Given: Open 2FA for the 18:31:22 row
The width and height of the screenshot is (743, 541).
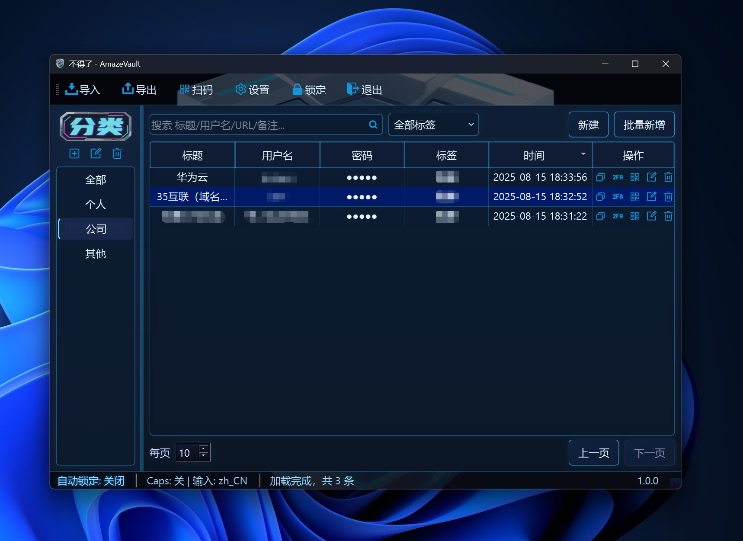Looking at the screenshot, I should coord(618,216).
